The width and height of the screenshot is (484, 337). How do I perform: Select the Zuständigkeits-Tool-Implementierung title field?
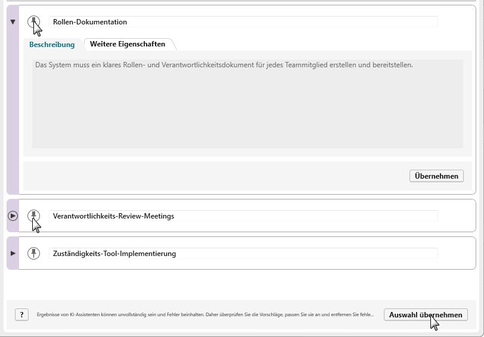[243, 253]
